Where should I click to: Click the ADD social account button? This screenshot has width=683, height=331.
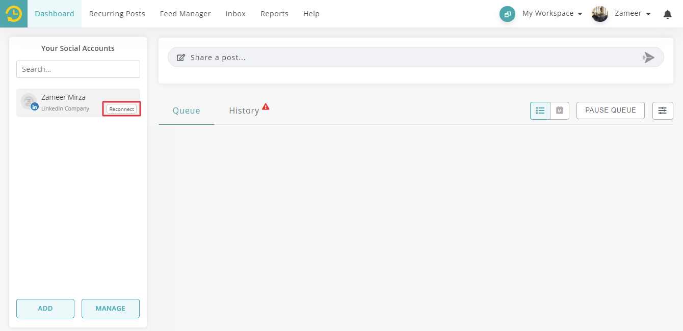[x=45, y=308]
